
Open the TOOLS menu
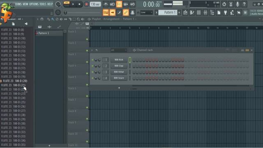(x=43, y=4)
